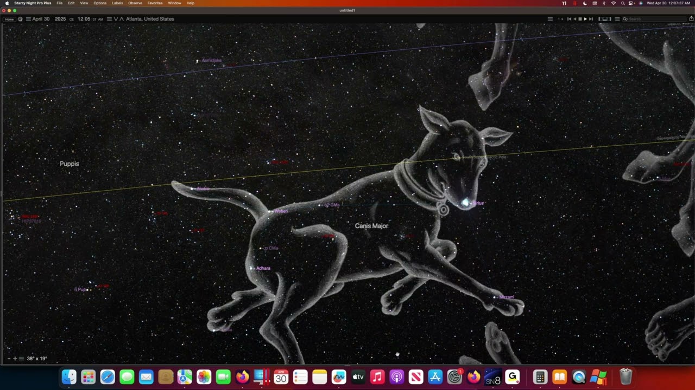Click the star labeled Asmidiske
Viewport: 695px width, 390px height.
[197, 61]
